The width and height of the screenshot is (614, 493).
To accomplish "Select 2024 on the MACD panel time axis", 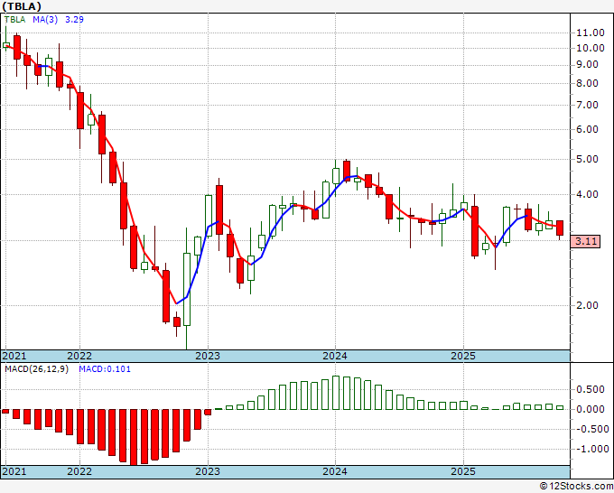I will (335, 471).
